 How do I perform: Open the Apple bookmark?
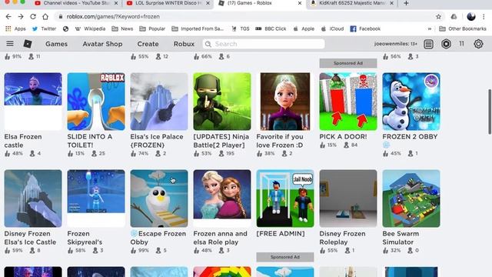(x=304, y=28)
